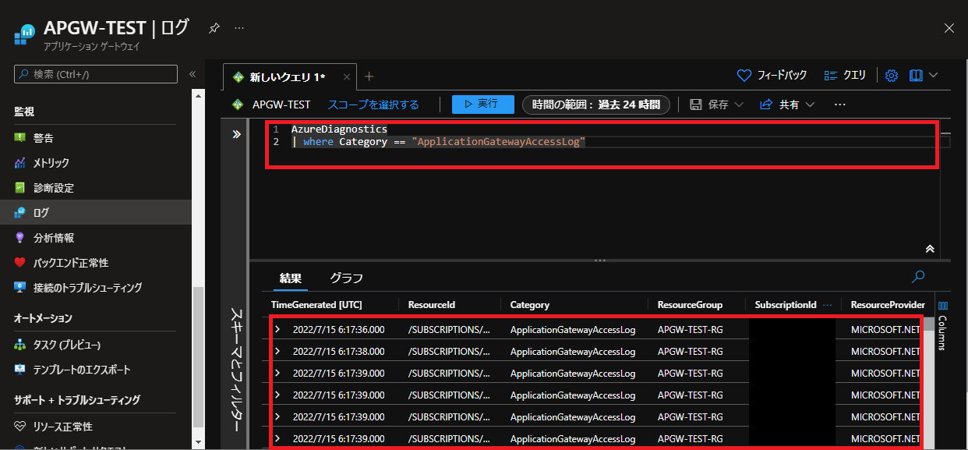Open the query settings gear
The width and height of the screenshot is (968, 450).
tap(892, 76)
